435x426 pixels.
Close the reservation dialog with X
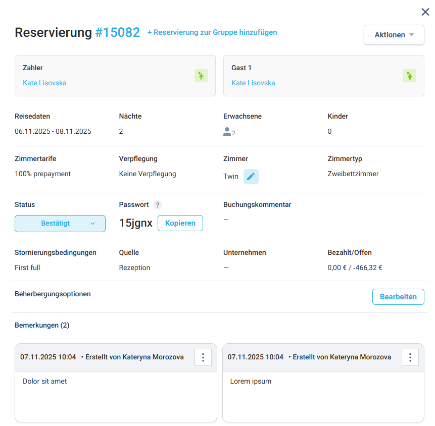425,12
